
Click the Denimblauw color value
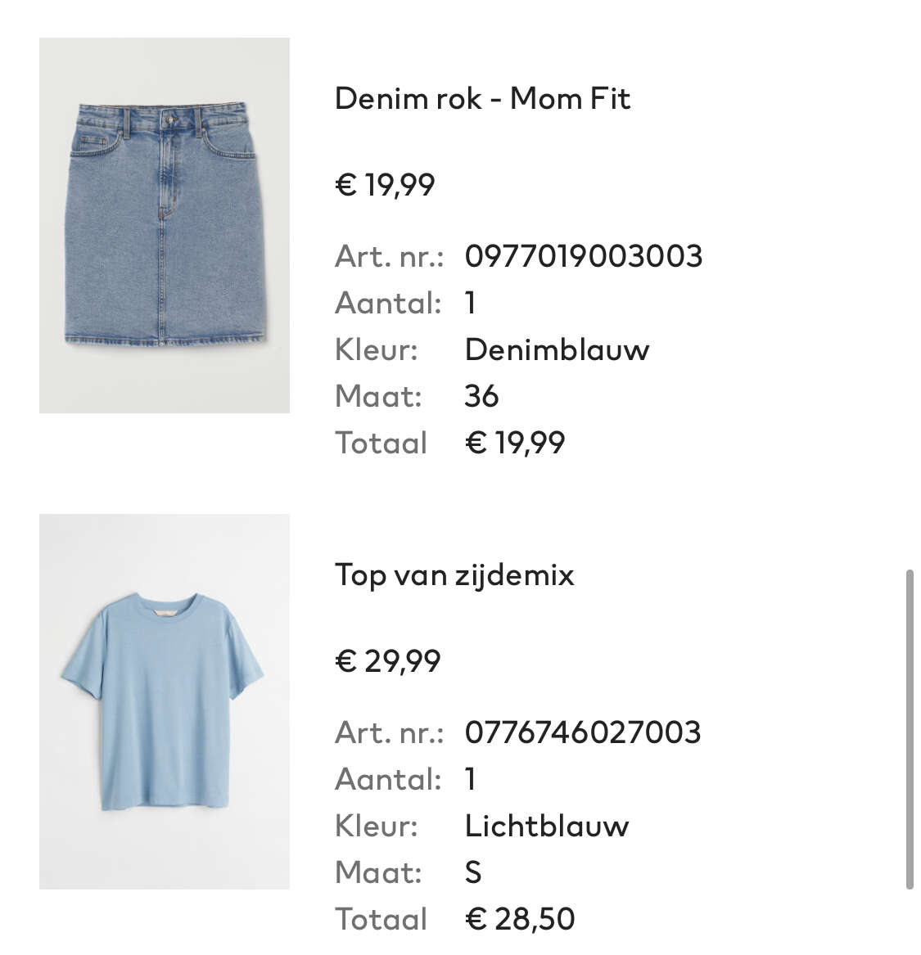coord(557,349)
